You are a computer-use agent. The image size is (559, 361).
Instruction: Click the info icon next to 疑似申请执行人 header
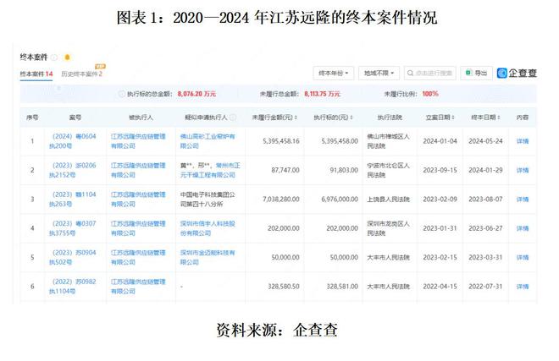point(233,118)
